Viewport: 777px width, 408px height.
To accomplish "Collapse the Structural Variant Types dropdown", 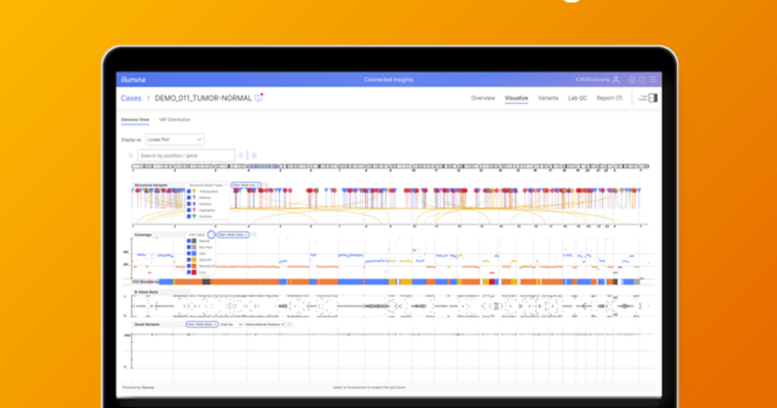I will coord(225,185).
